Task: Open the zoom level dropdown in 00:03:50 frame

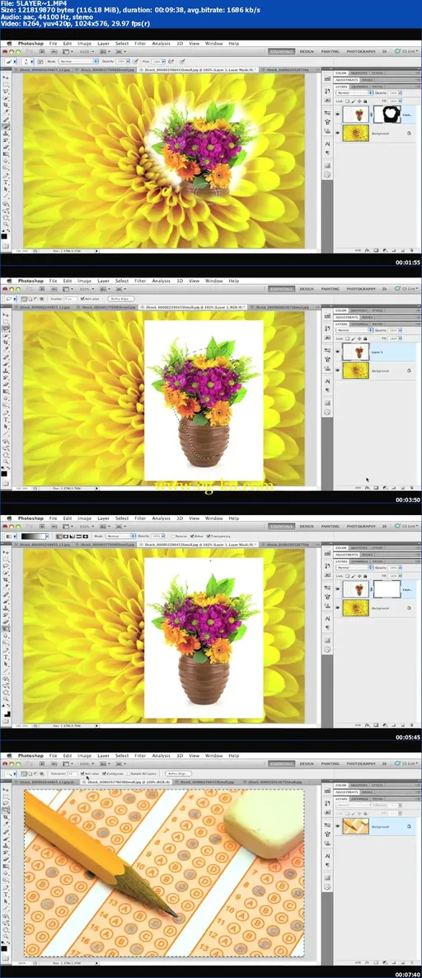Action: click(x=87, y=289)
